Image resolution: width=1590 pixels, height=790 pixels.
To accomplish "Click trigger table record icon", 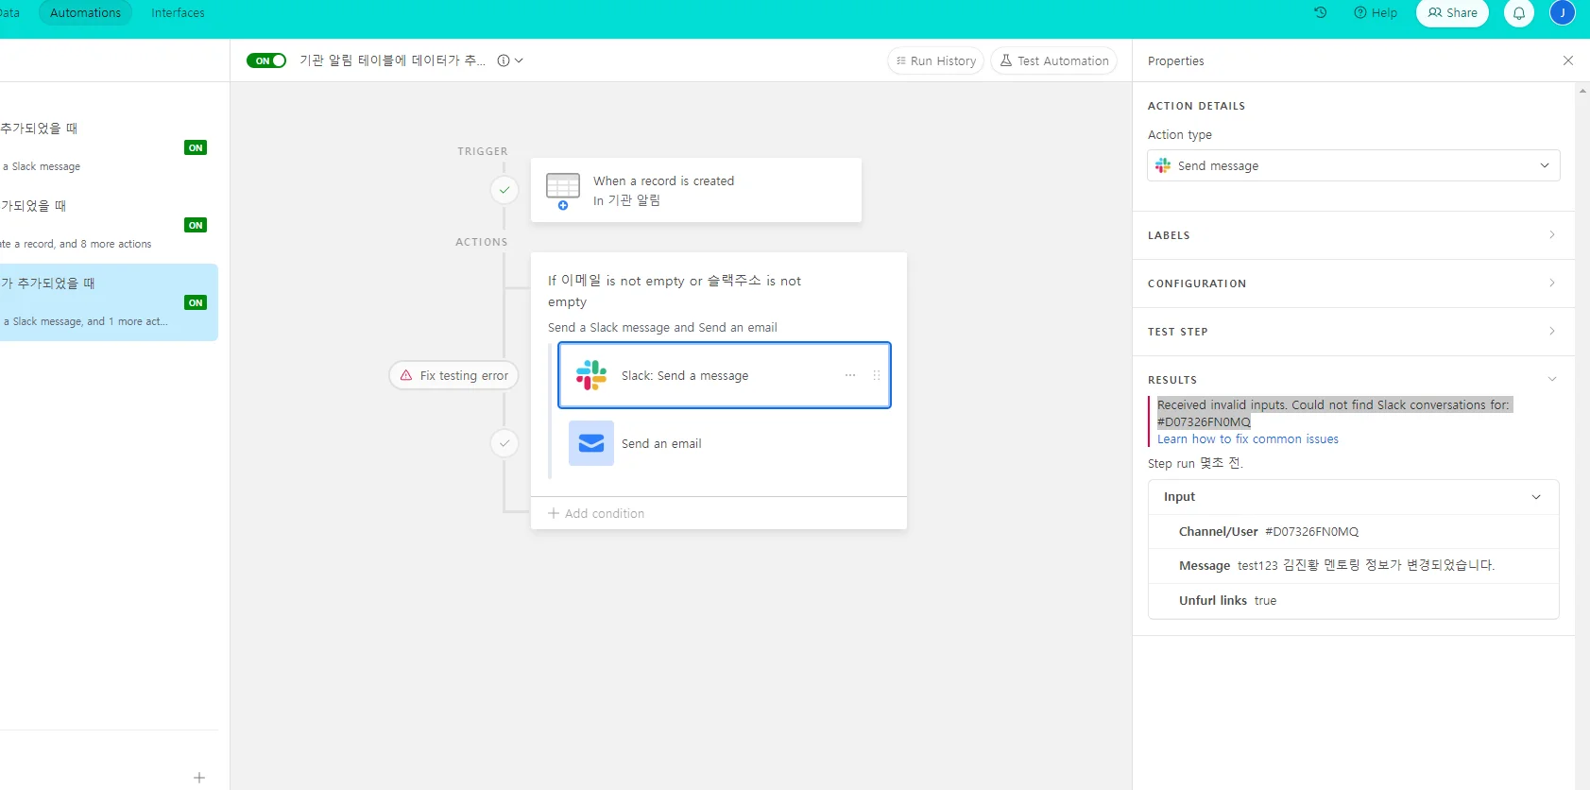I will 563,190.
